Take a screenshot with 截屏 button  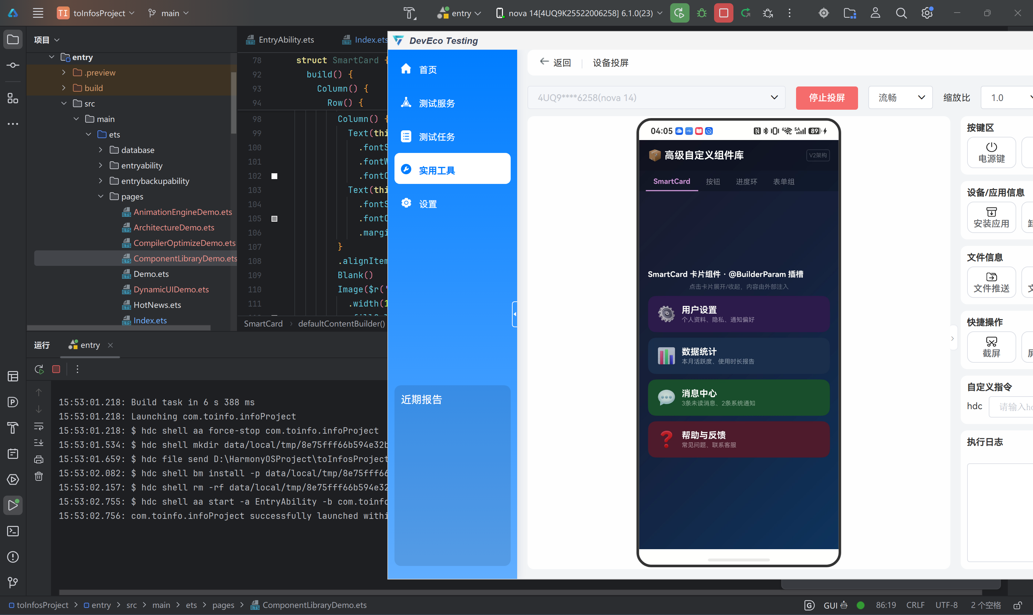(x=991, y=347)
